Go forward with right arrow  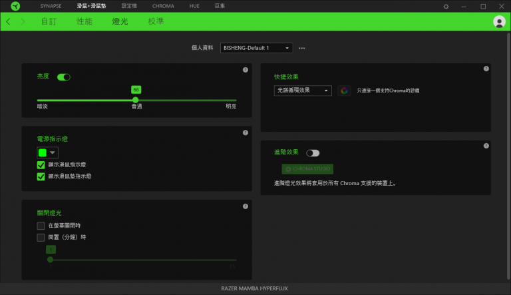click(23, 21)
